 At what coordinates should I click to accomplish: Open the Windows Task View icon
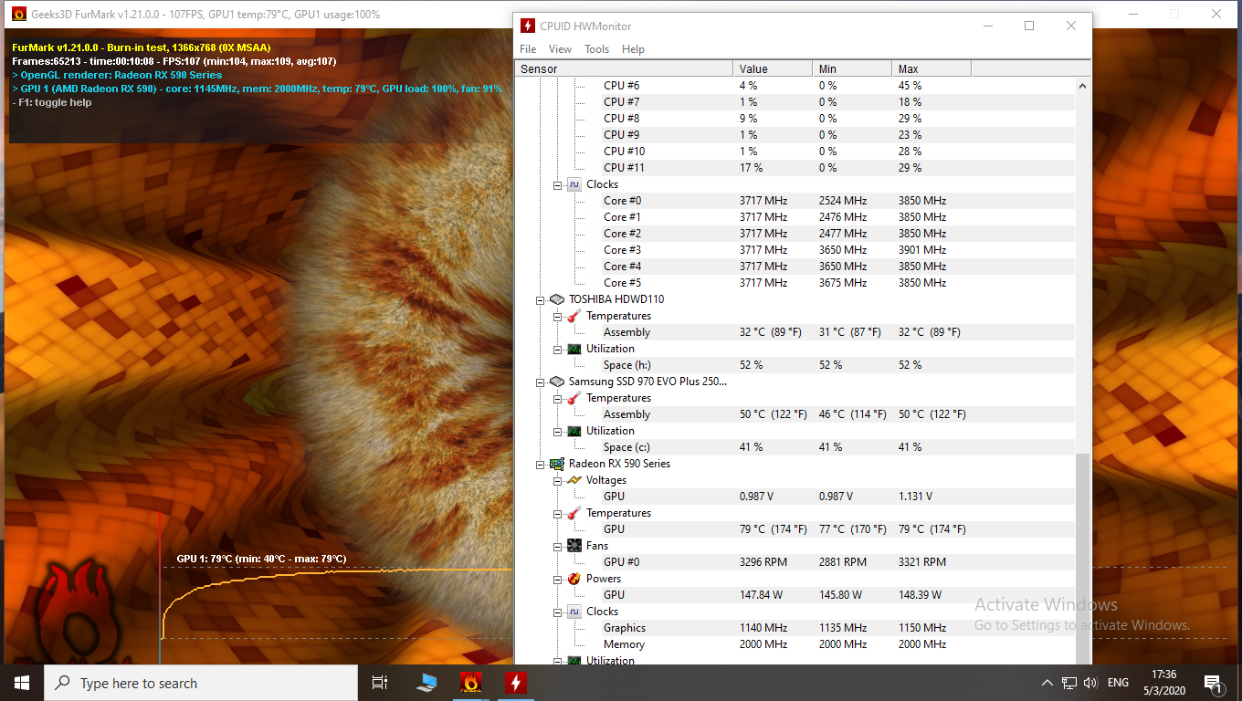tap(380, 683)
